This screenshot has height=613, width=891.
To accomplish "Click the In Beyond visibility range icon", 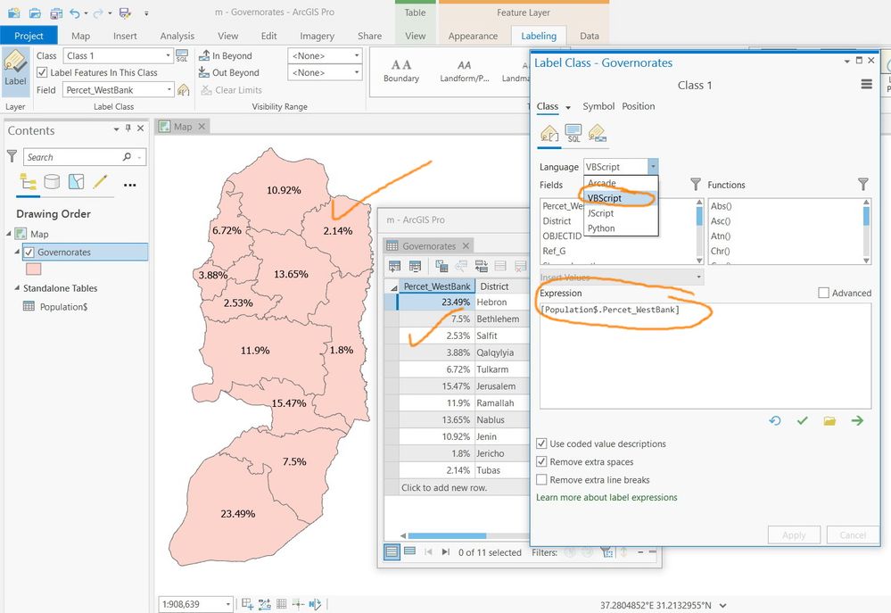I will (204, 55).
